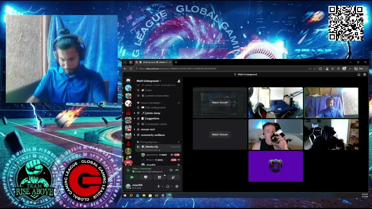Open Discord help question-mark icon
This screenshot has height=209, width=372.
[x=365, y=75]
